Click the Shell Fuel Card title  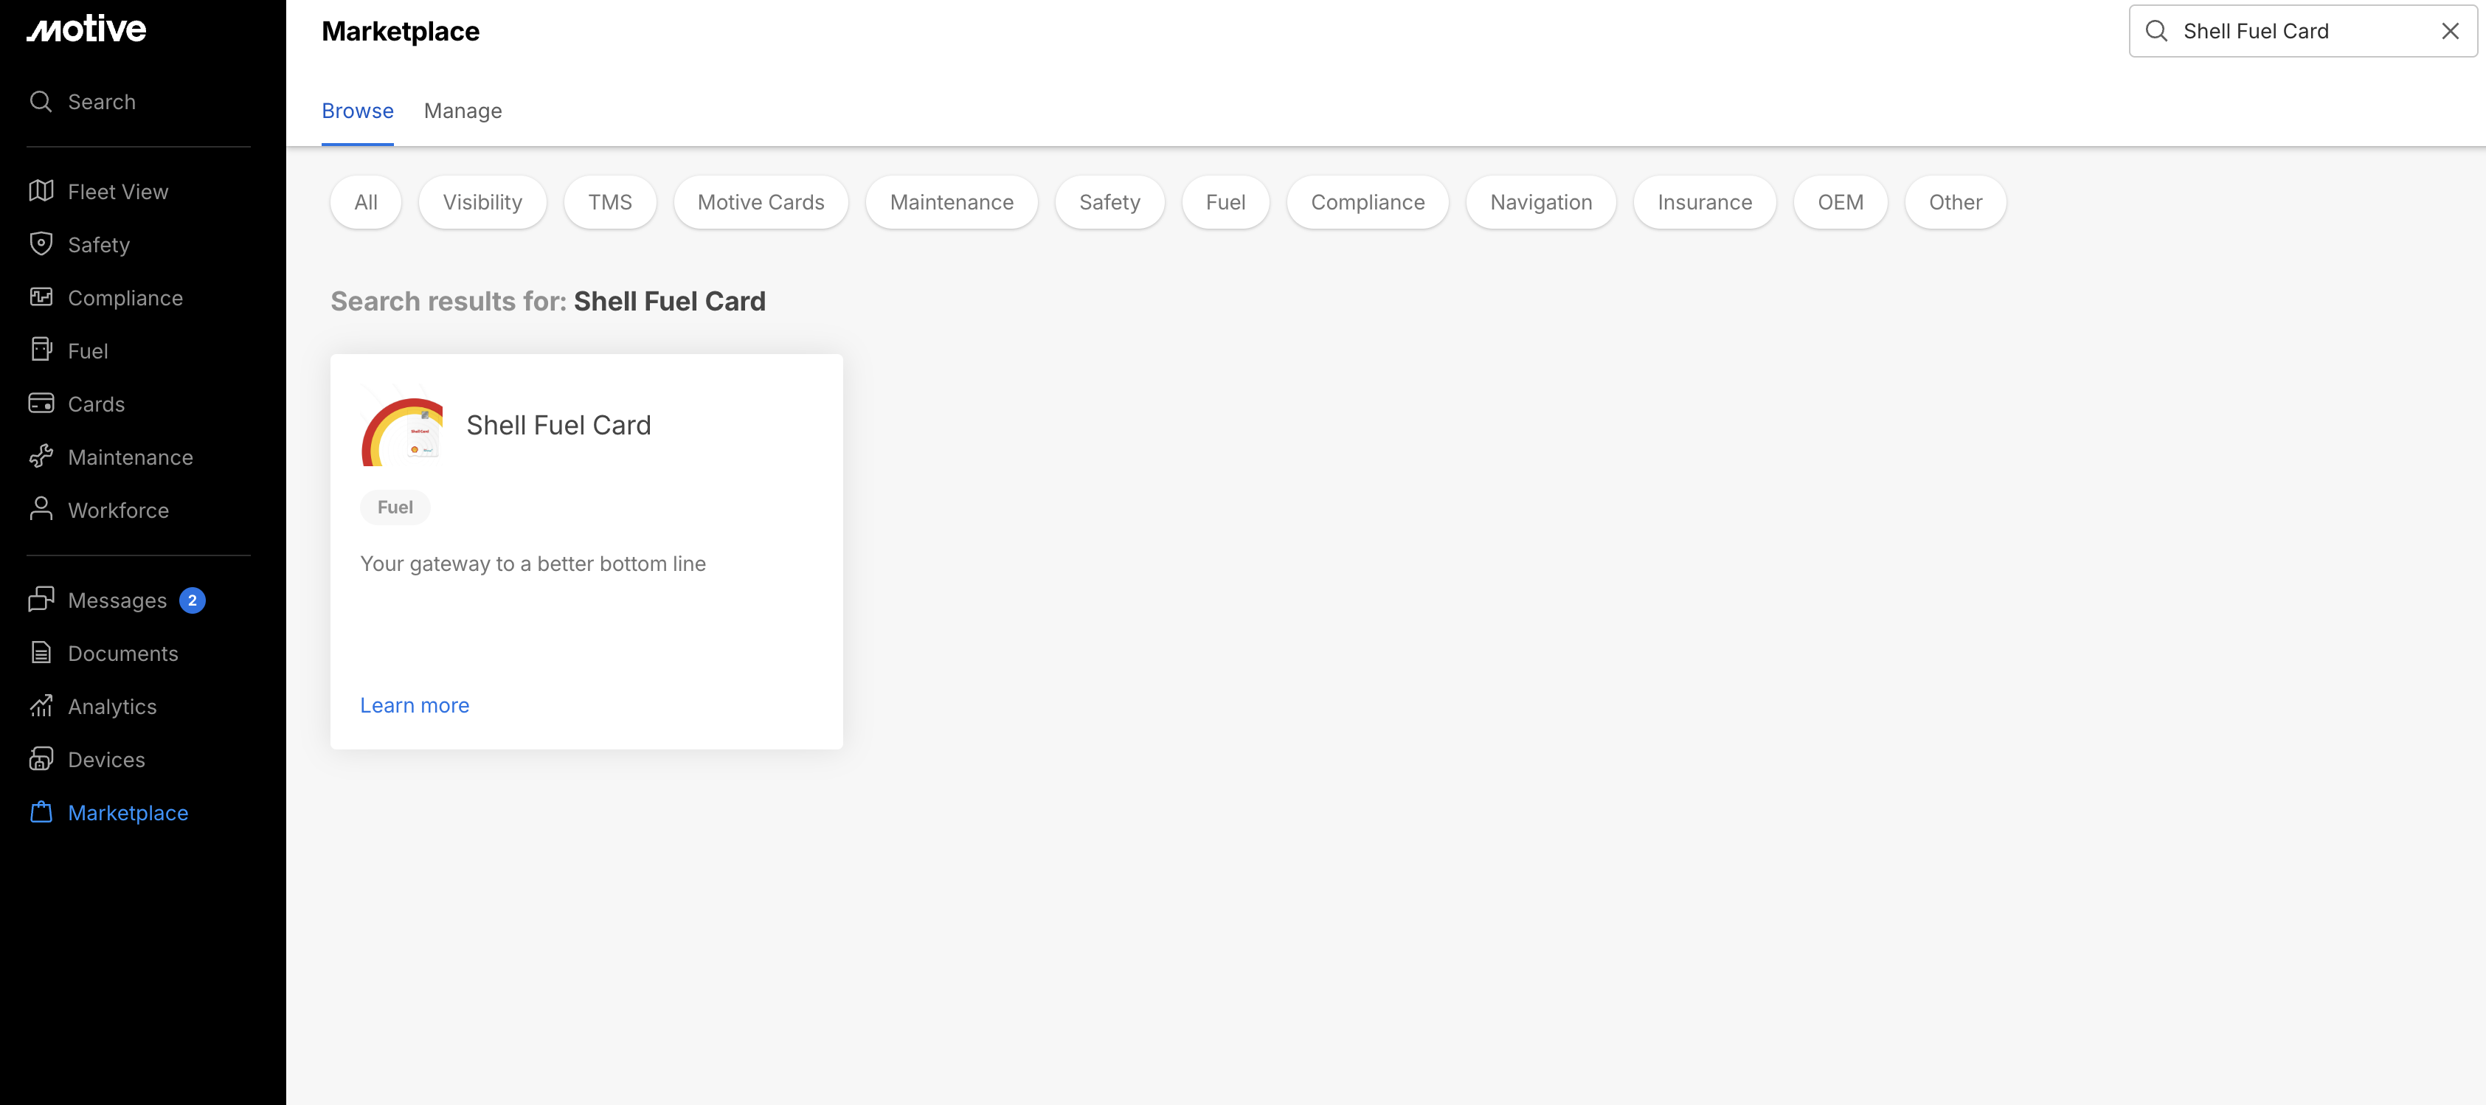[558, 426]
